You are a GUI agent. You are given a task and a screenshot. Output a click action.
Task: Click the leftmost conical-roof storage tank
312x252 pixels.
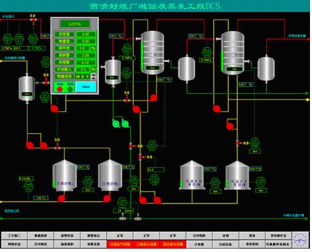65,176
